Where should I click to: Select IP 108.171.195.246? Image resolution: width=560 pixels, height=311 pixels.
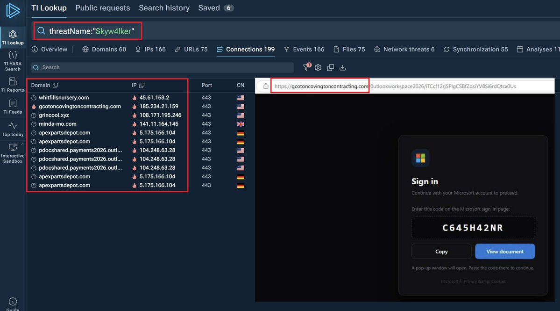pos(160,115)
